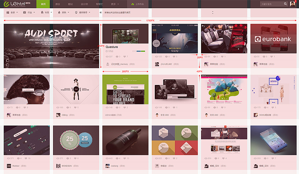Open the 原创 nav tab
The image size is (299, 174).
point(58,4)
